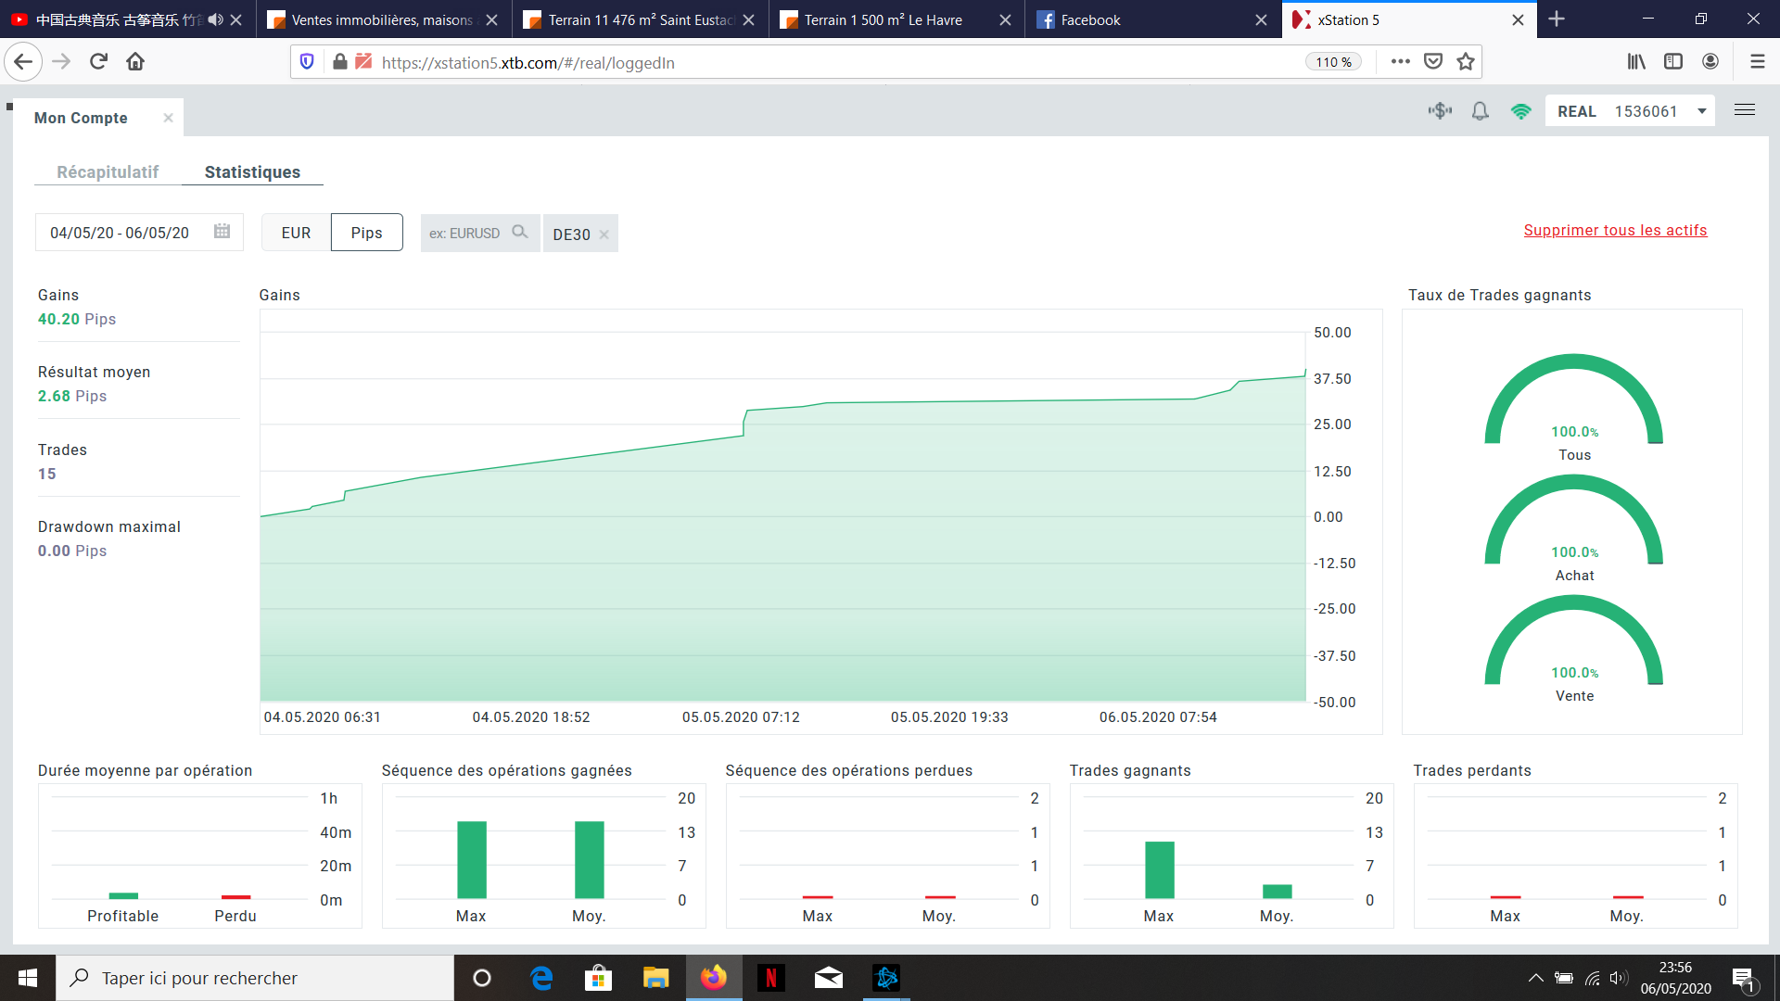This screenshot has height=1001, width=1780.
Task: Click the calendar icon in date field
Action: (222, 232)
